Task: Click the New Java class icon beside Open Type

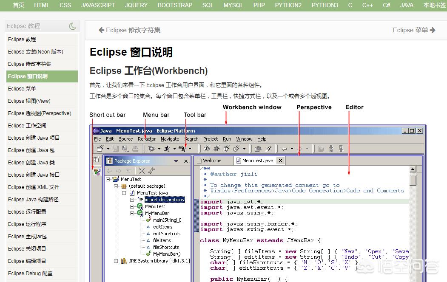Action: point(236,149)
